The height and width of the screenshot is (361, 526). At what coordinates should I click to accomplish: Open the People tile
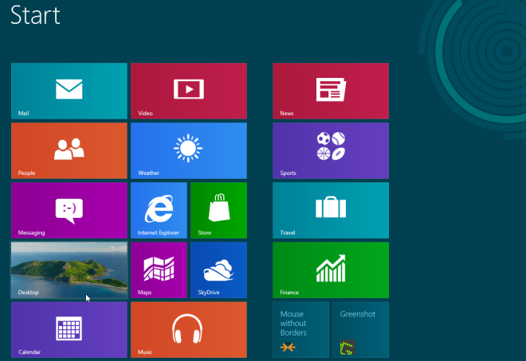[69, 150]
